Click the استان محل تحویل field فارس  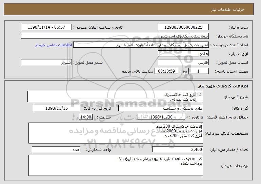click(x=183, y=62)
